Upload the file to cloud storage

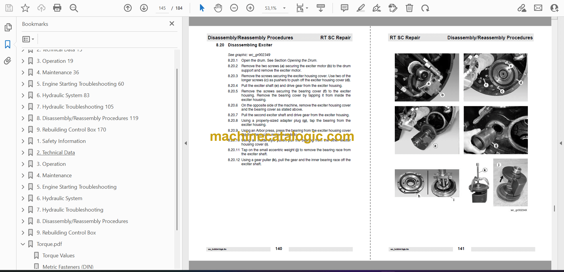41,8
